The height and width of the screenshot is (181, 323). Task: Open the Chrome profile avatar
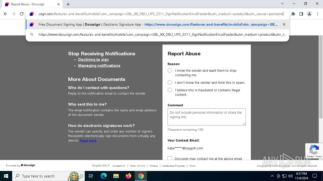tap(309, 14)
